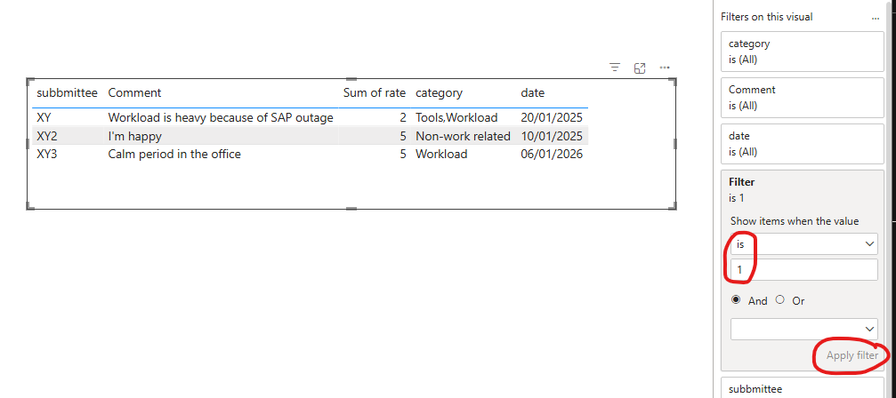Sort by the category column header
896x398 pixels.
439,92
